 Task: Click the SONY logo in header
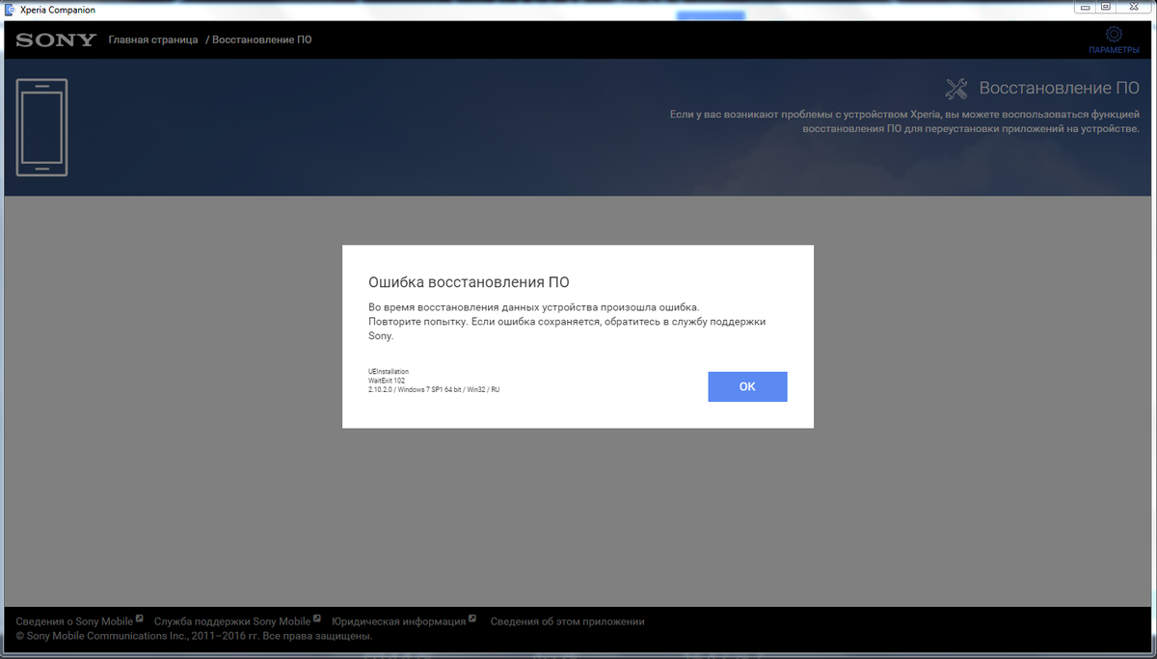tap(56, 40)
